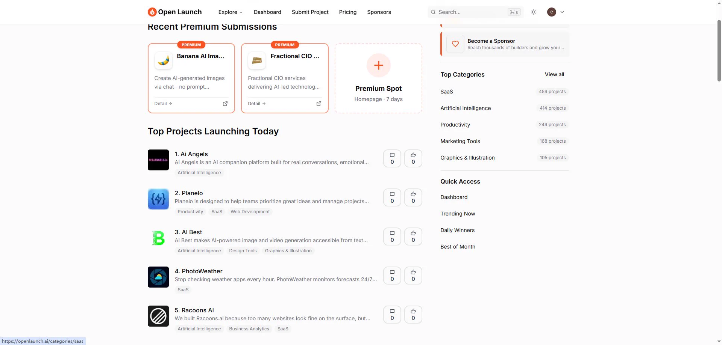The height and width of the screenshot is (345, 722).
Task: Open the Dashboard nav item
Action: click(x=267, y=12)
